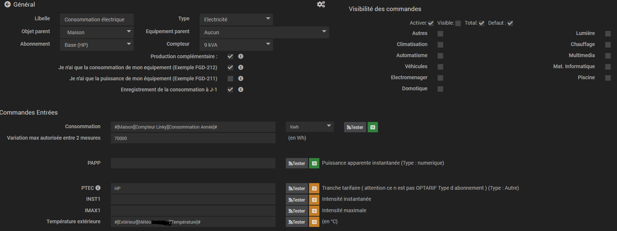Image resolution: width=617 pixels, height=231 pixels.
Task: Enable the FGD-211 puissance-only checkbox
Action: 230,78
